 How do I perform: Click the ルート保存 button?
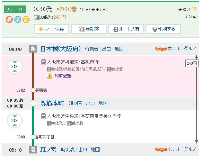point(51,29)
